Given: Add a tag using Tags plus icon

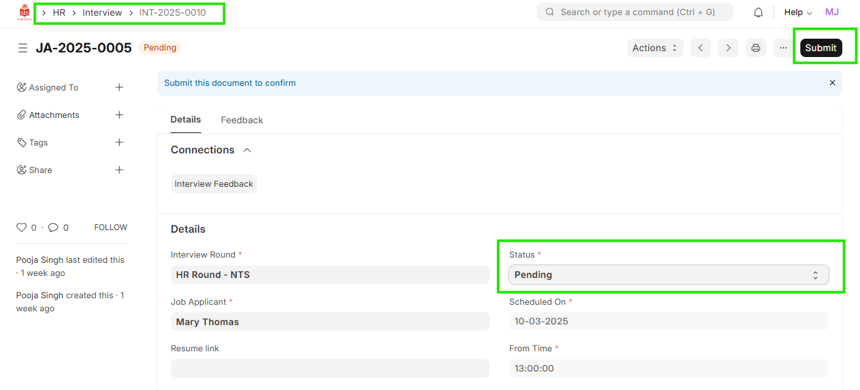Looking at the screenshot, I should pyautogui.click(x=119, y=142).
